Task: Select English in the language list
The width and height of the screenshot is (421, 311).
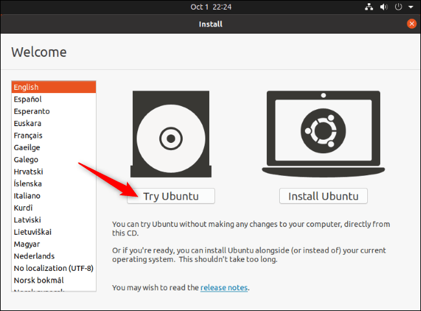Action: [54, 87]
